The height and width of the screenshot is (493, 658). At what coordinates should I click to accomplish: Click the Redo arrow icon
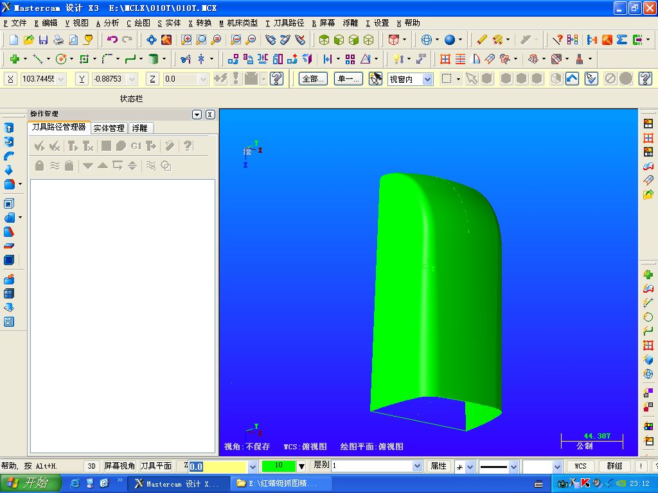127,40
